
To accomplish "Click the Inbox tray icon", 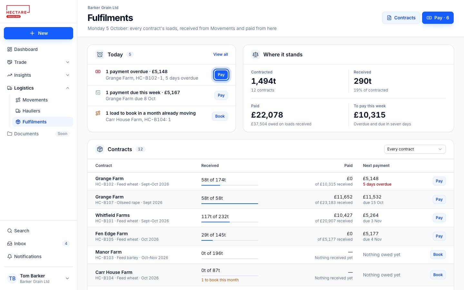I will 10,244.
